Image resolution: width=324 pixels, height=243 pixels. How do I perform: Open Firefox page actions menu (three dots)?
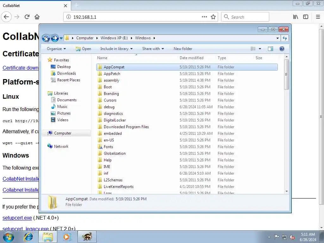pos(204,17)
